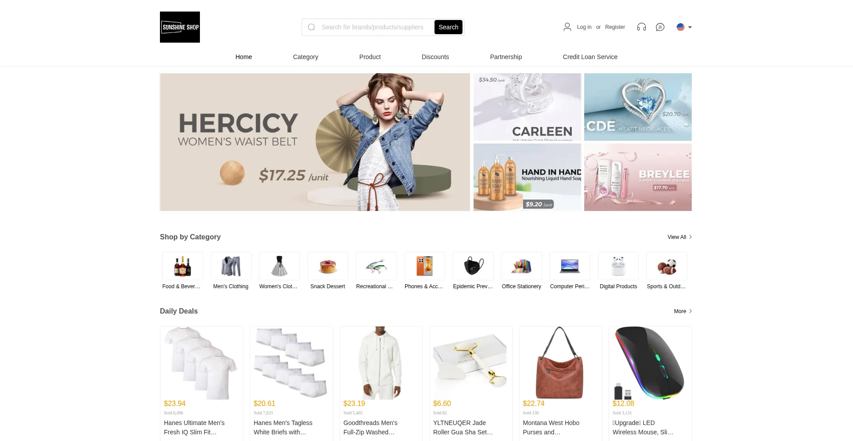Screen dimensions: 853x441
Task: Click the headset customer support icon
Action: [x=642, y=27]
